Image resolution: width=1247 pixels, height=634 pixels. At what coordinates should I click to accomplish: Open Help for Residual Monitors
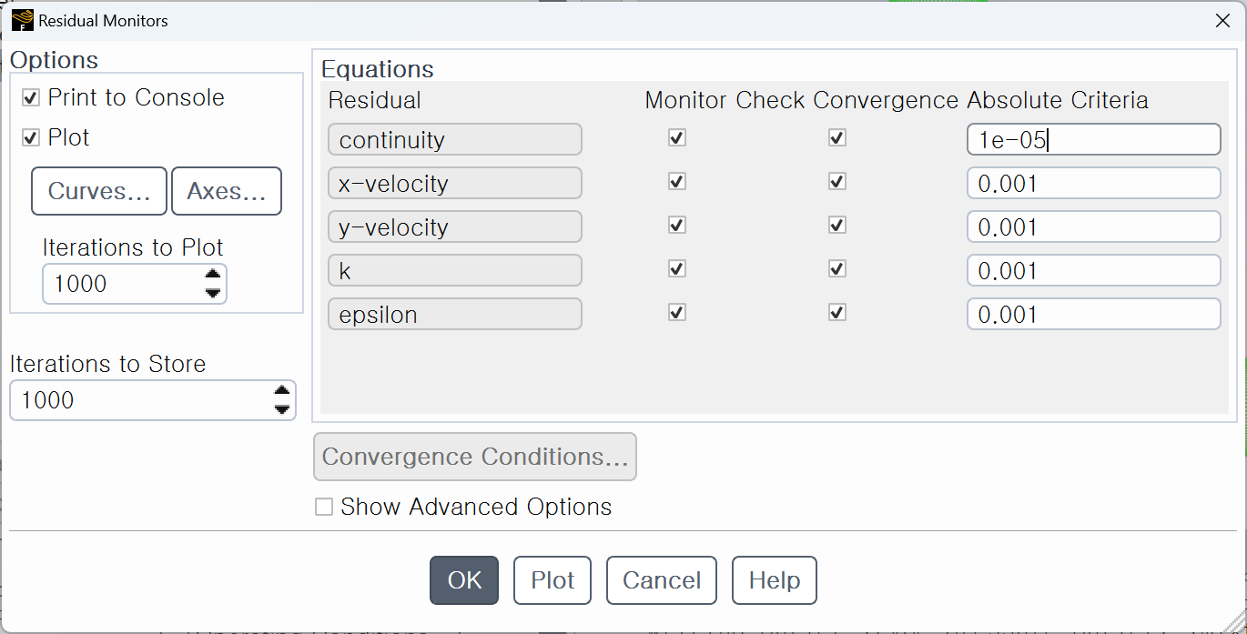tap(775, 580)
